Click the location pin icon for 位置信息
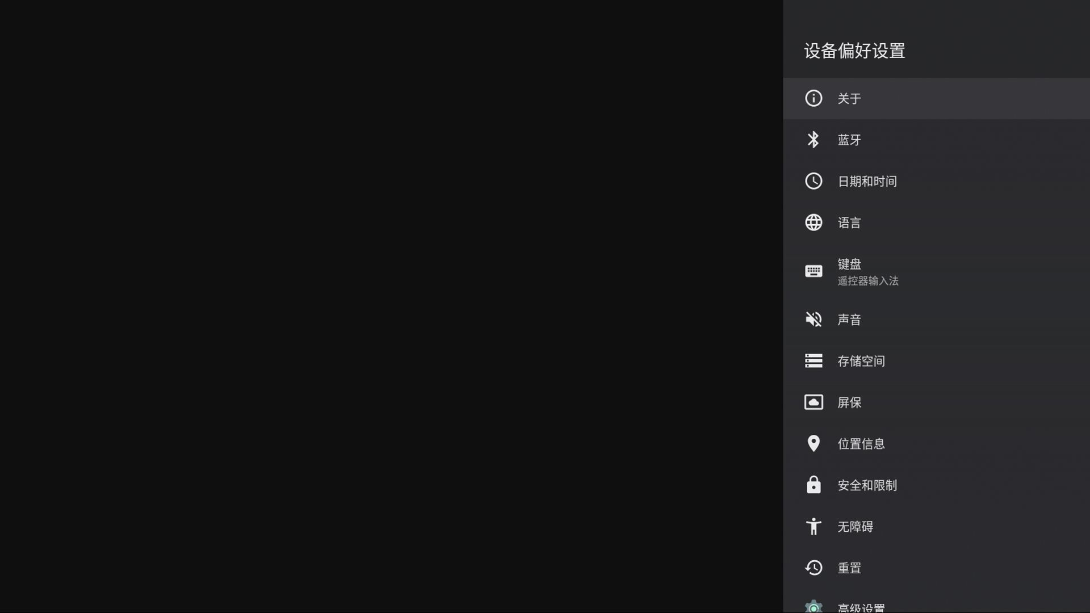Screen dimensions: 1090x613 click(x=814, y=443)
